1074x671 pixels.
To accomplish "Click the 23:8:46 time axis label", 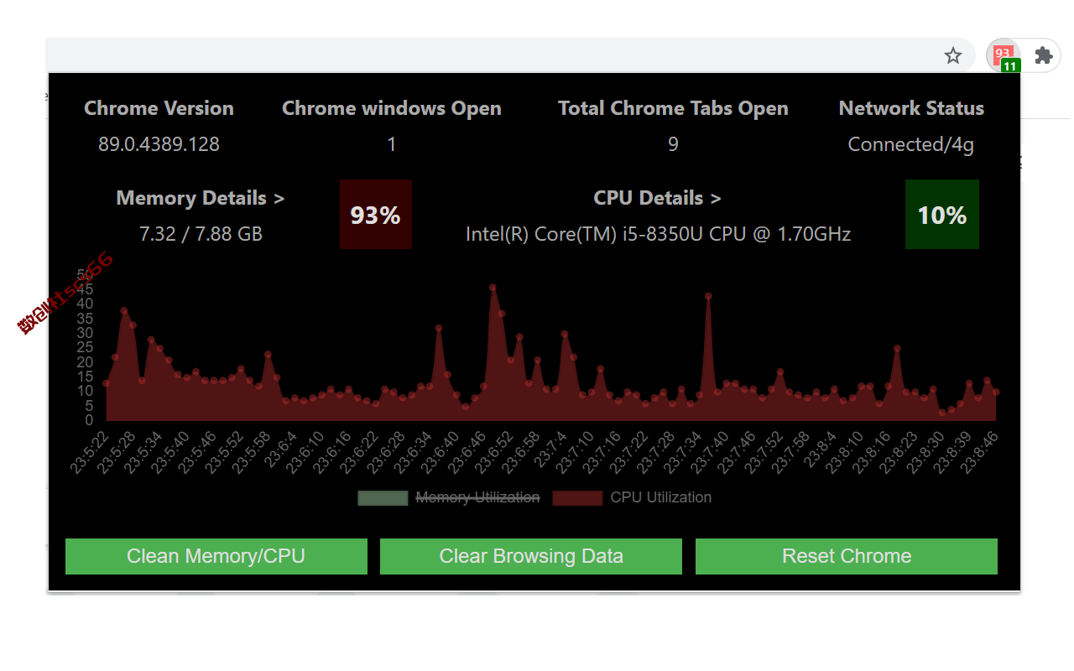I will pos(980,454).
